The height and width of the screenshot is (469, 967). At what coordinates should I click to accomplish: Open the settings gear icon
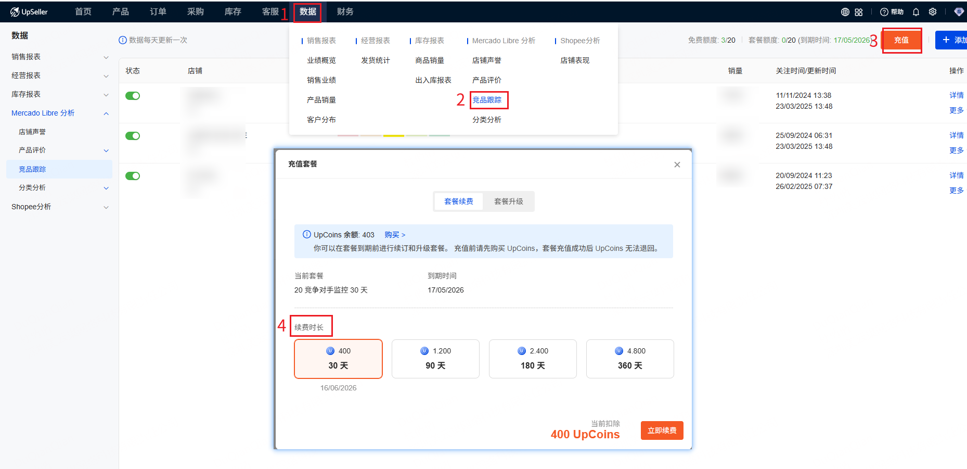click(x=933, y=12)
